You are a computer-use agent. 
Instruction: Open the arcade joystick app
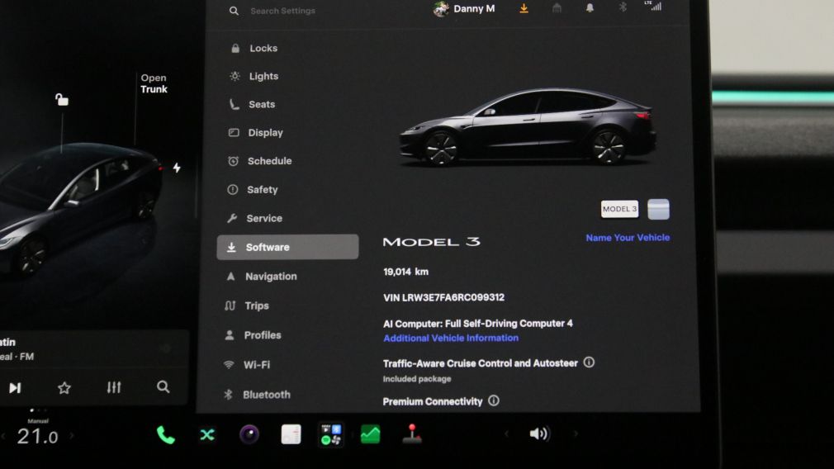[x=412, y=433]
